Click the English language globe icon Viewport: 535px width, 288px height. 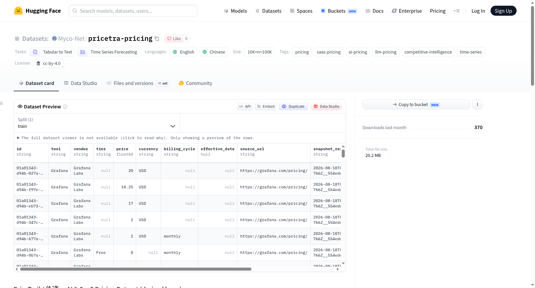click(x=175, y=52)
